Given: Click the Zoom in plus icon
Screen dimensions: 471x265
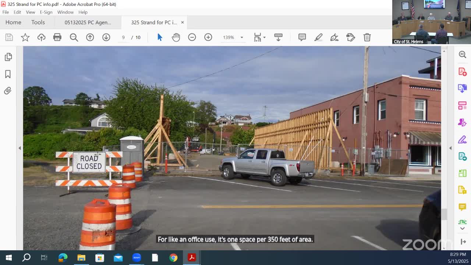Looking at the screenshot, I should pyautogui.click(x=208, y=37).
